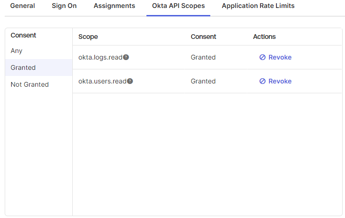Image resolution: width=345 pixels, height=218 pixels.
Task: Click Granted status in okta.logs.read row
Action: coord(203,57)
